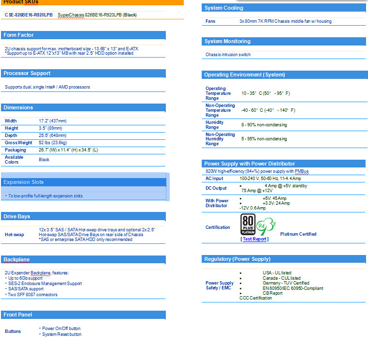The height and width of the screenshot is (346, 368).
Task: Click 'Canada - CUL listed' entry
Action: 281,278
